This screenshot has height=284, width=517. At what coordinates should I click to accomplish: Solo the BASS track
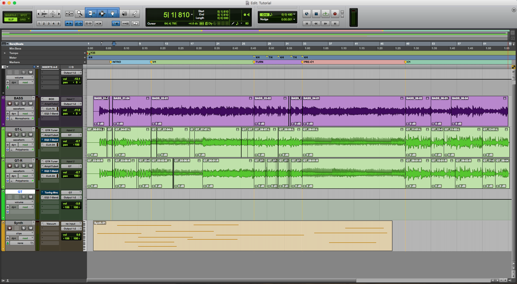(x=24, y=103)
